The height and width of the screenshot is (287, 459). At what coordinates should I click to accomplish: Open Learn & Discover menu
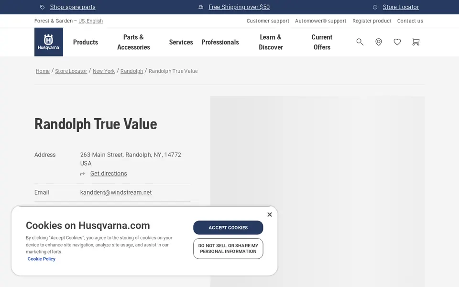[x=271, y=42]
